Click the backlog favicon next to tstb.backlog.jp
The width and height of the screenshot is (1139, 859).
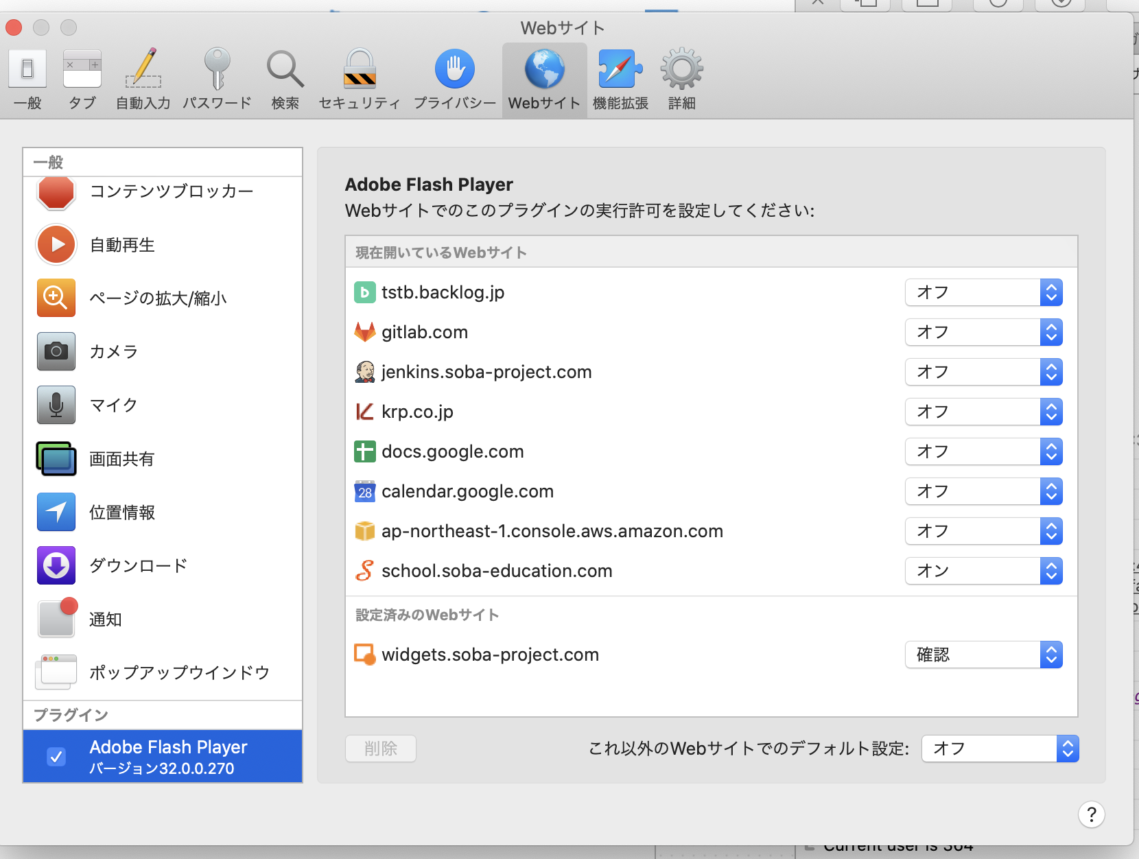pyautogui.click(x=365, y=293)
